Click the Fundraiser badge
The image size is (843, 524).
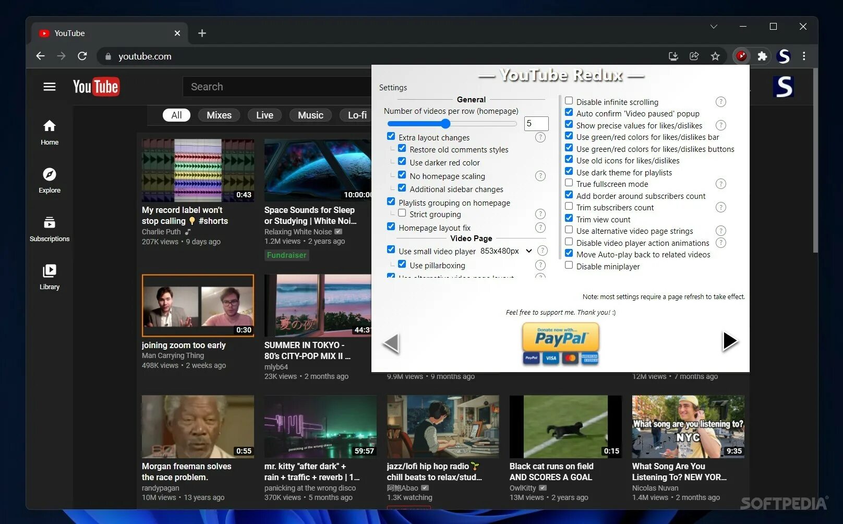(x=286, y=255)
